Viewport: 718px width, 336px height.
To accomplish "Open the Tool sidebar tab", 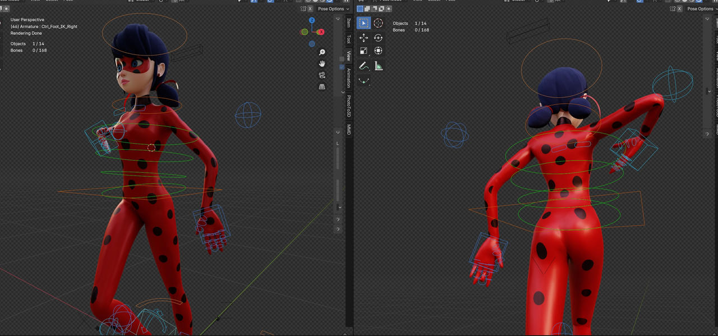I will click(348, 39).
